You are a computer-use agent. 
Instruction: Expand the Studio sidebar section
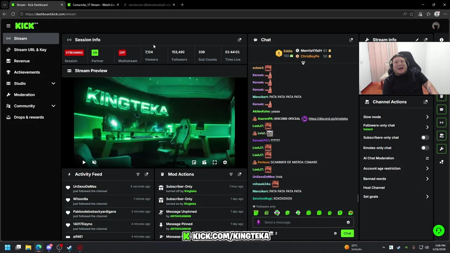pos(53,84)
